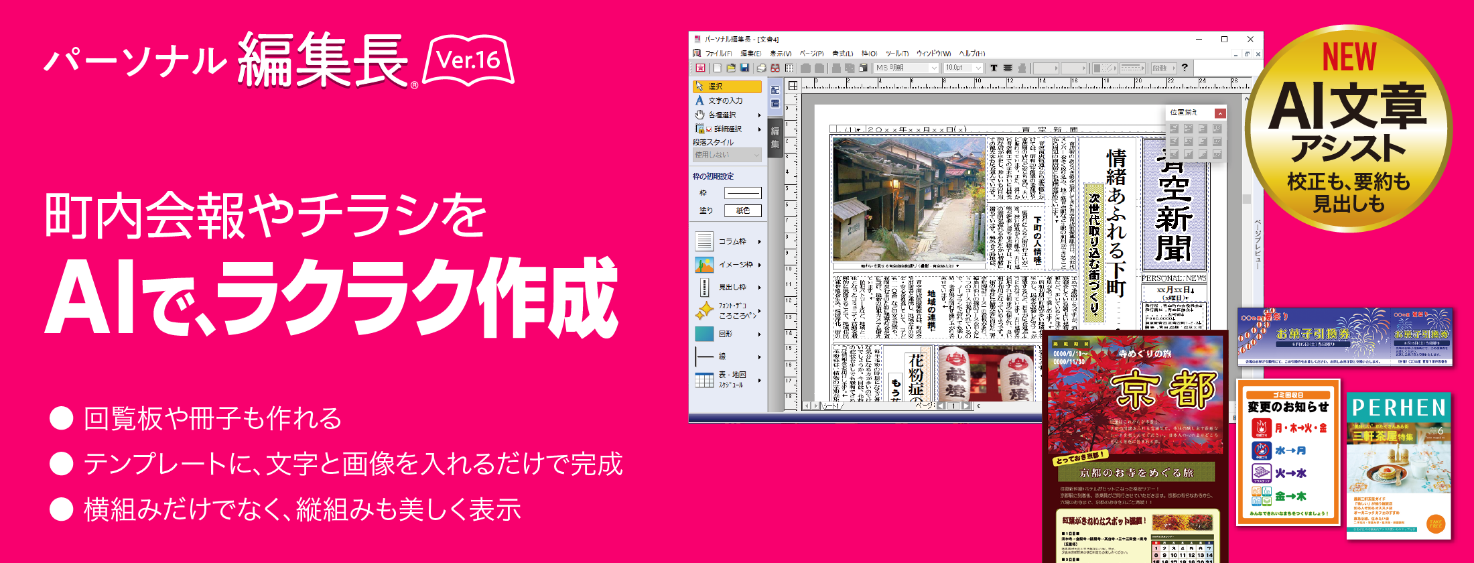The height and width of the screenshot is (563, 1474).
Task: Click the open folder toolbar icon
Action: click(x=731, y=68)
